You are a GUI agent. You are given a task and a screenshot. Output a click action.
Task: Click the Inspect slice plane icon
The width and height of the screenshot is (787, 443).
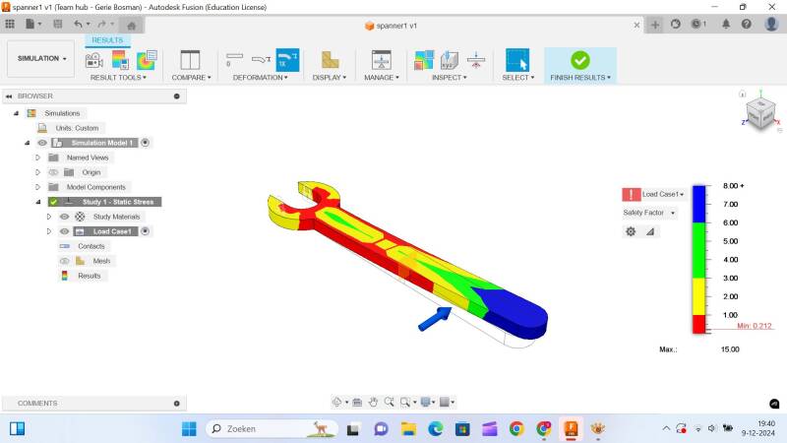click(476, 60)
